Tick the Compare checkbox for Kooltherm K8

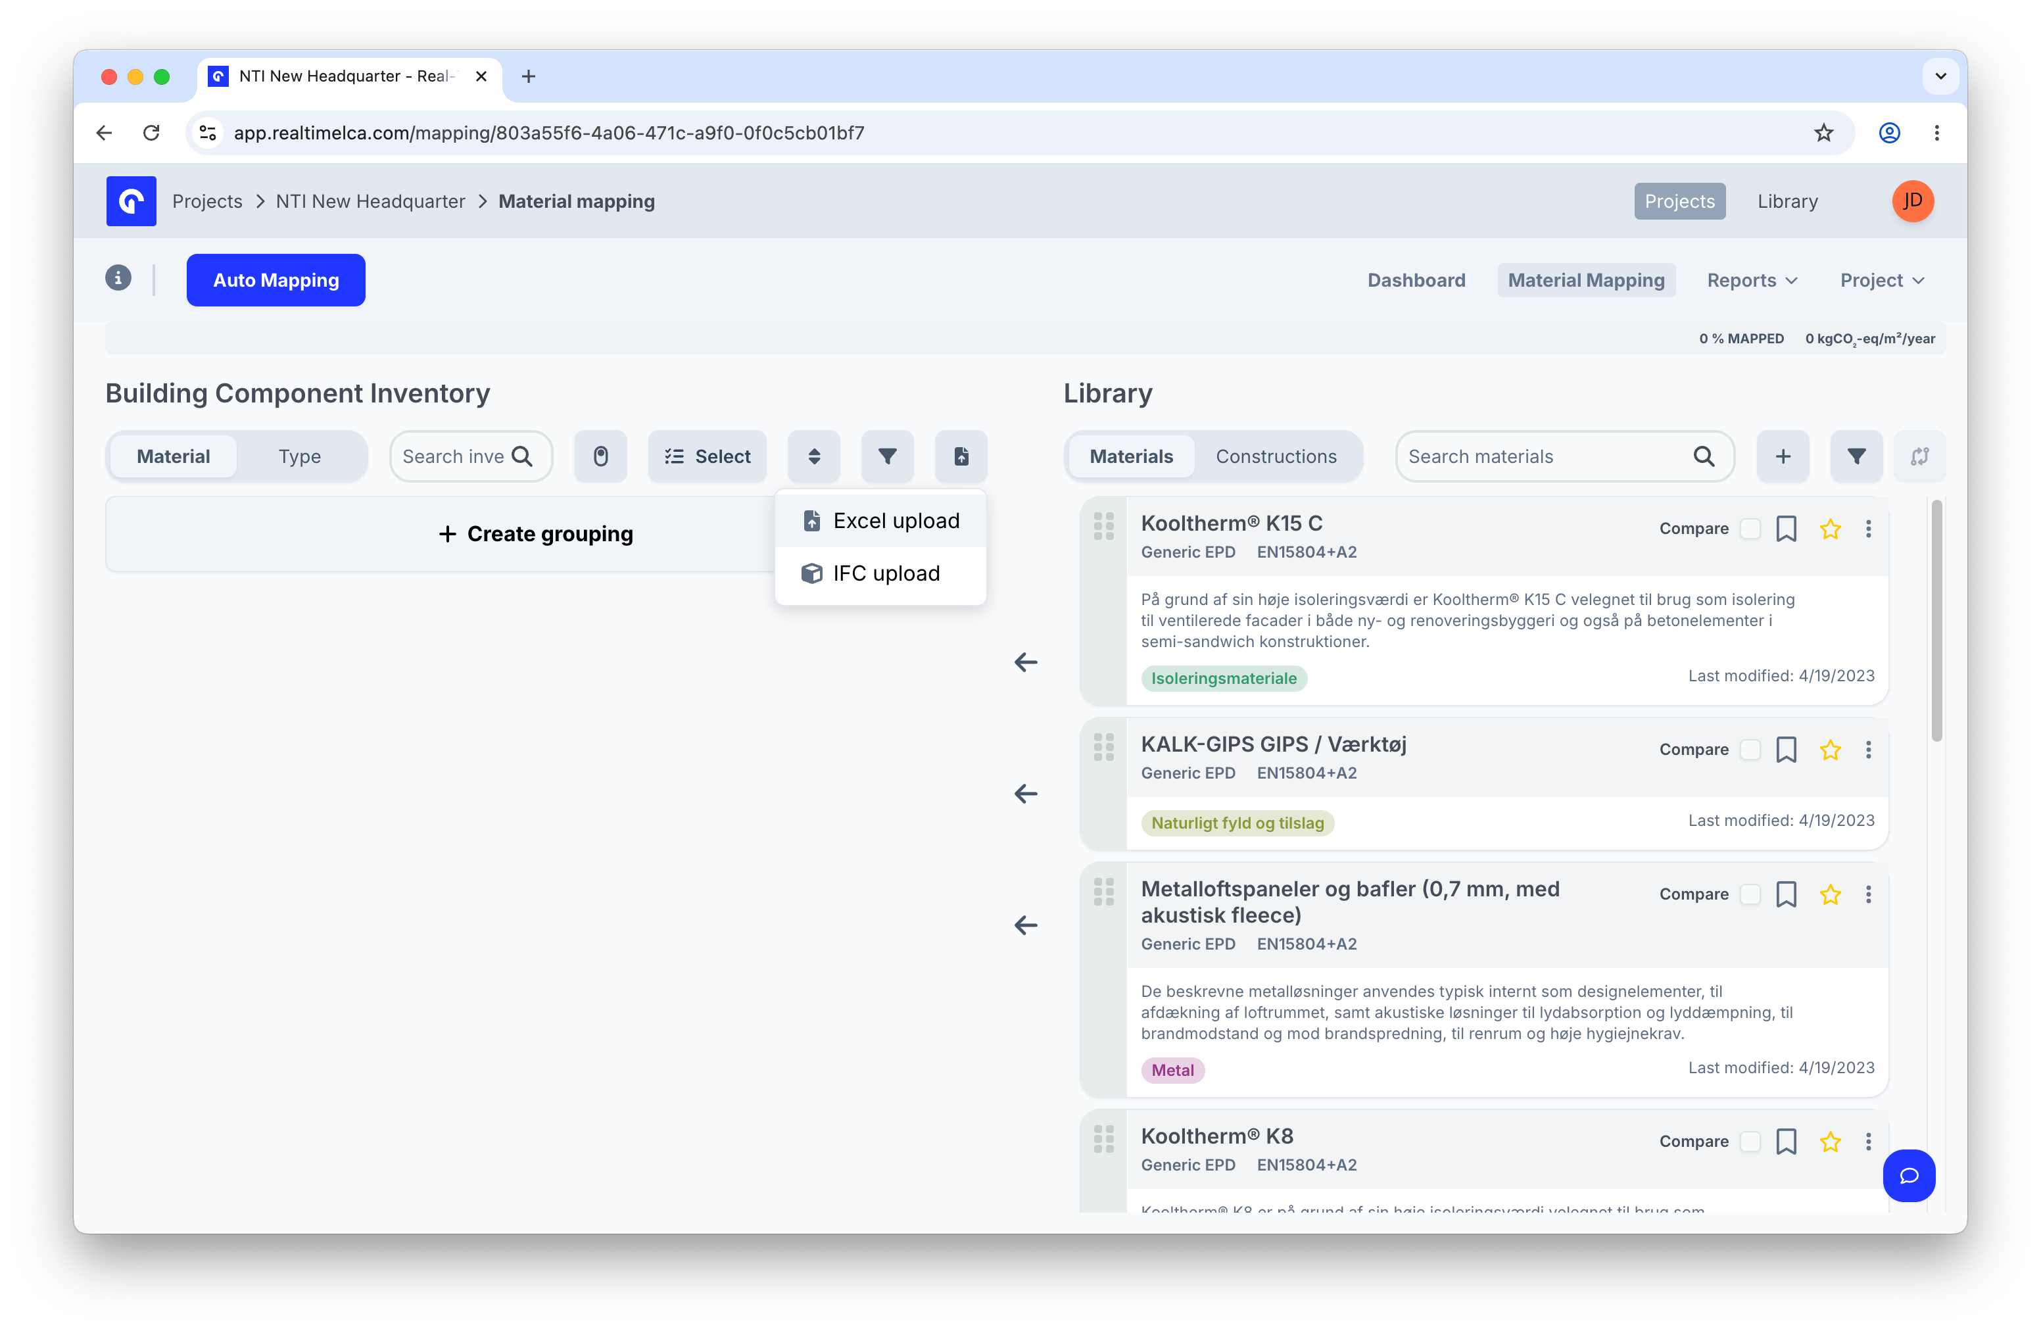tap(1750, 1142)
